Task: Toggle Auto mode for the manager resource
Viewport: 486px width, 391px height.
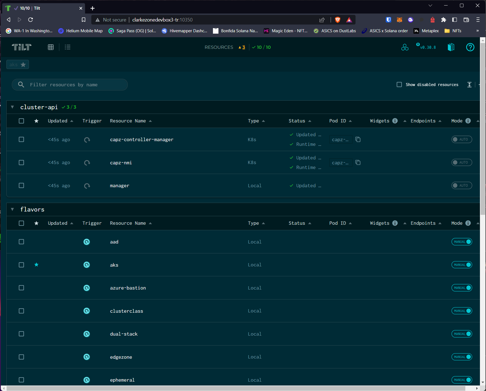Action: point(462,186)
